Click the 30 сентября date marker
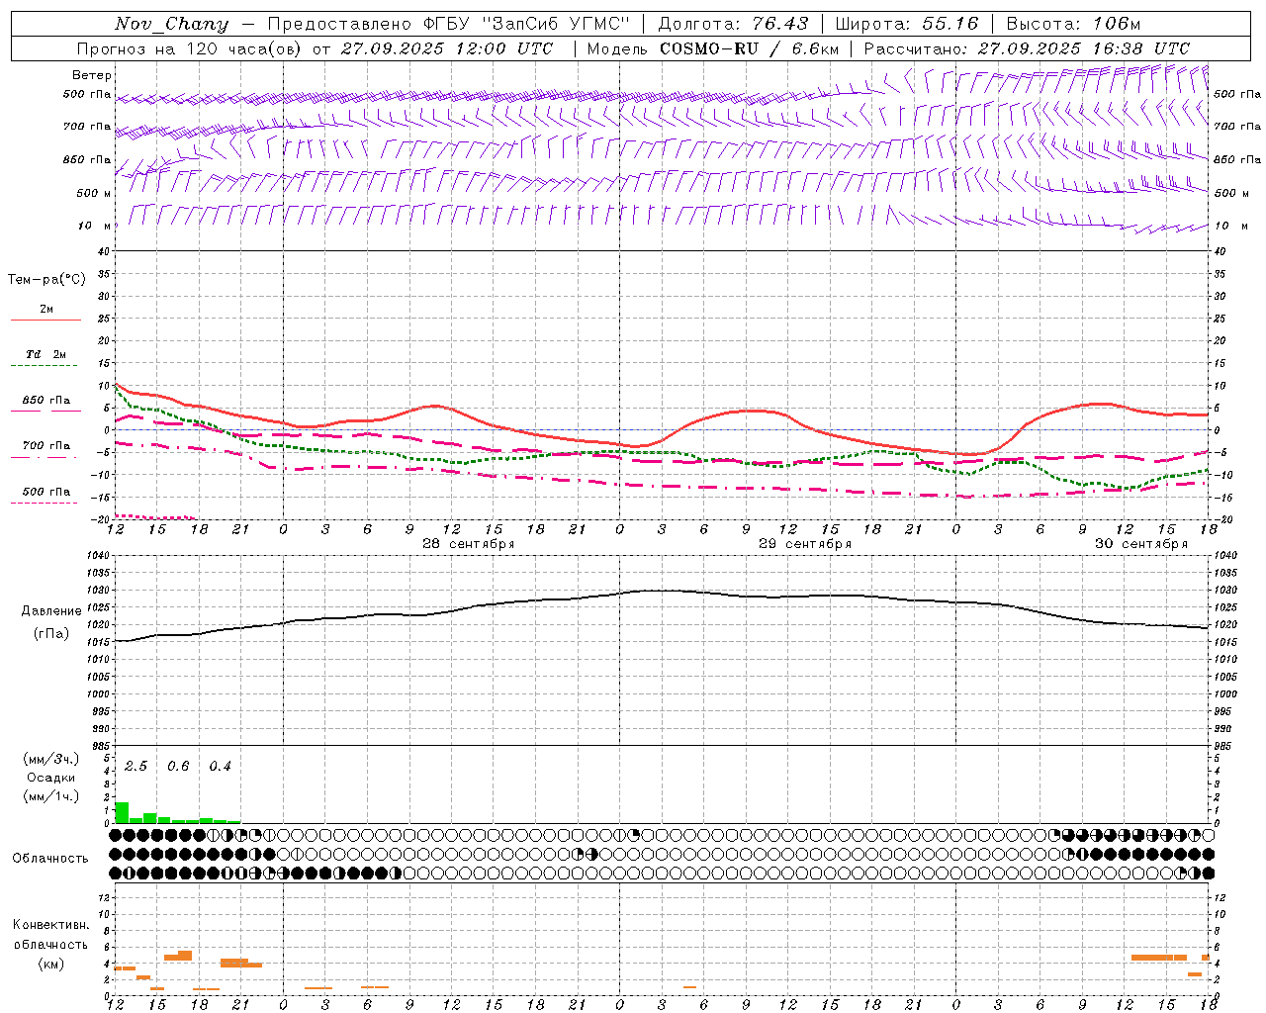The width and height of the screenshot is (1266, 1013). click(x=1141, y=544)
